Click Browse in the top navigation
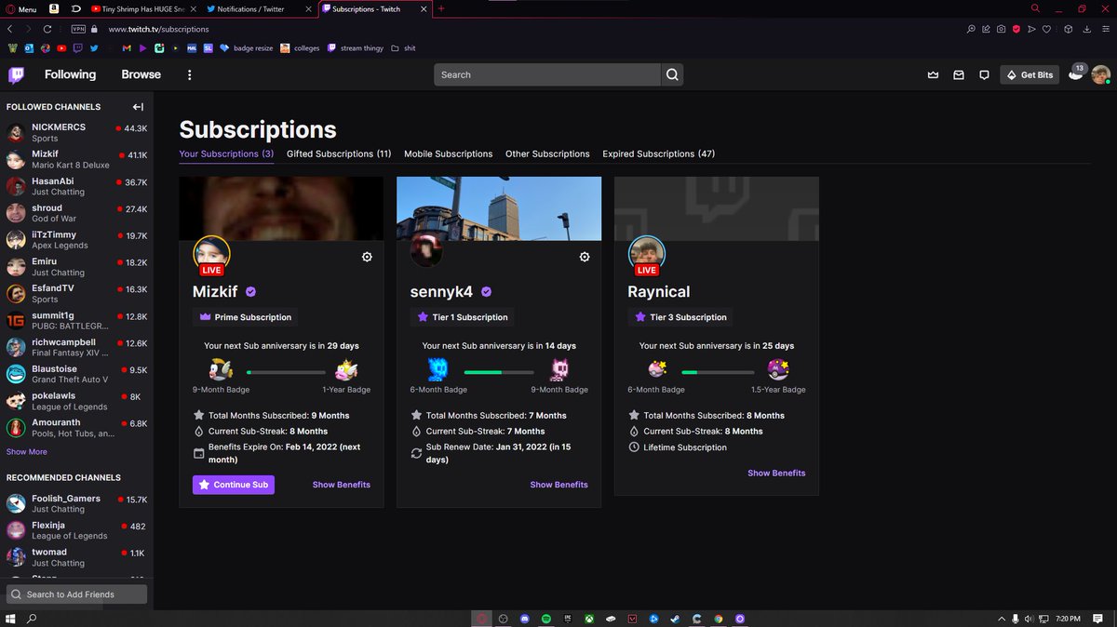Image resolution: width=1117 pixels, height=627 pixels. [141, 74]
